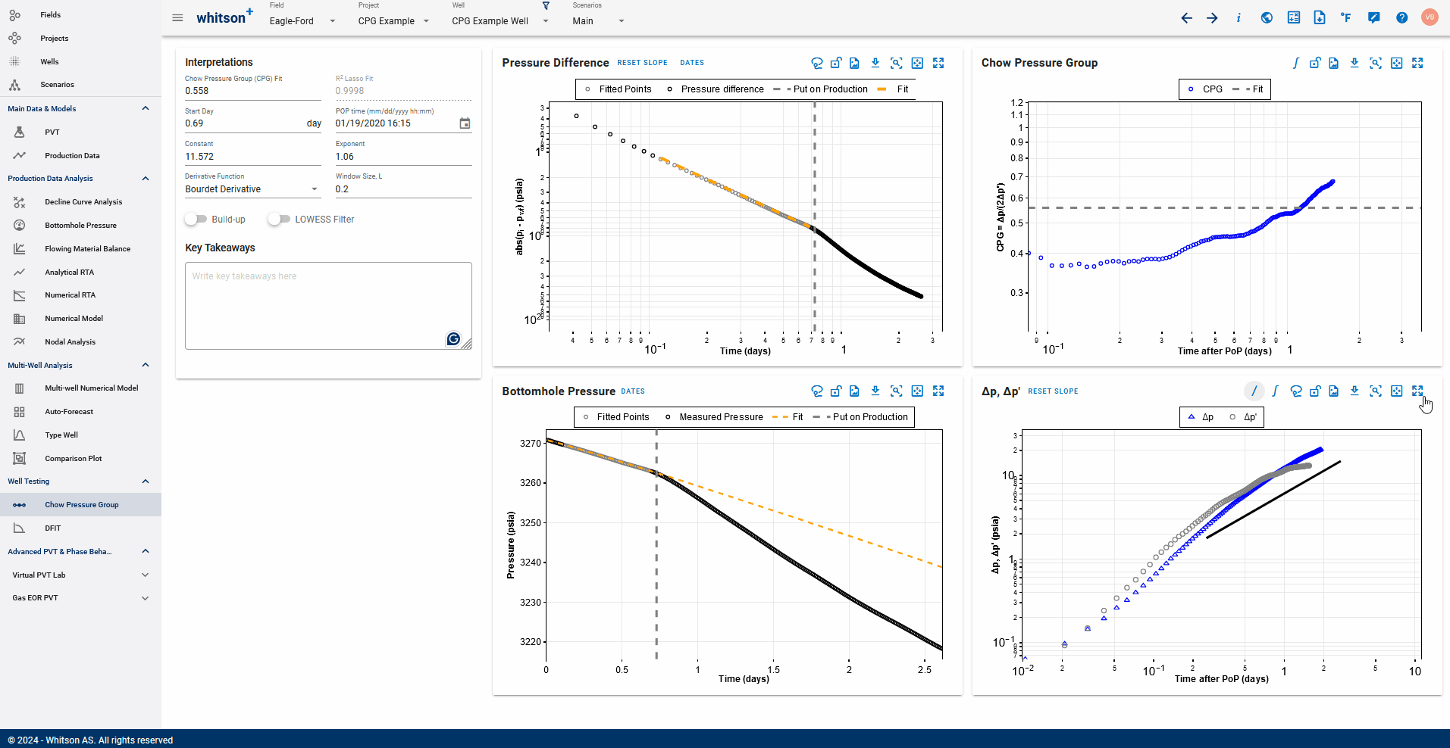The image size is (1450, 748).
Task: Click RESET SLOPE on Pressure Difference chart
Action: click(x=642, y=63)
